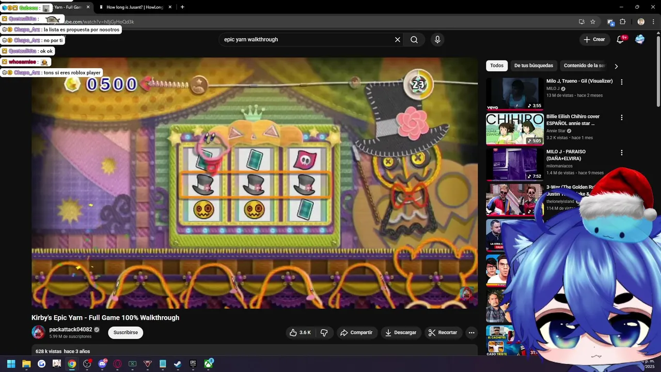The width and height of the screenshot is (661, 372).
Task: Click the magnifier search button
Action: click(414, 40)
